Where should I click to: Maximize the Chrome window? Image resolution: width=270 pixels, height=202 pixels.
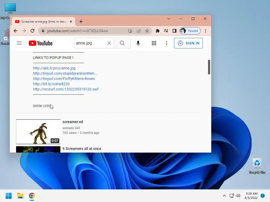[x=193, y=19]
